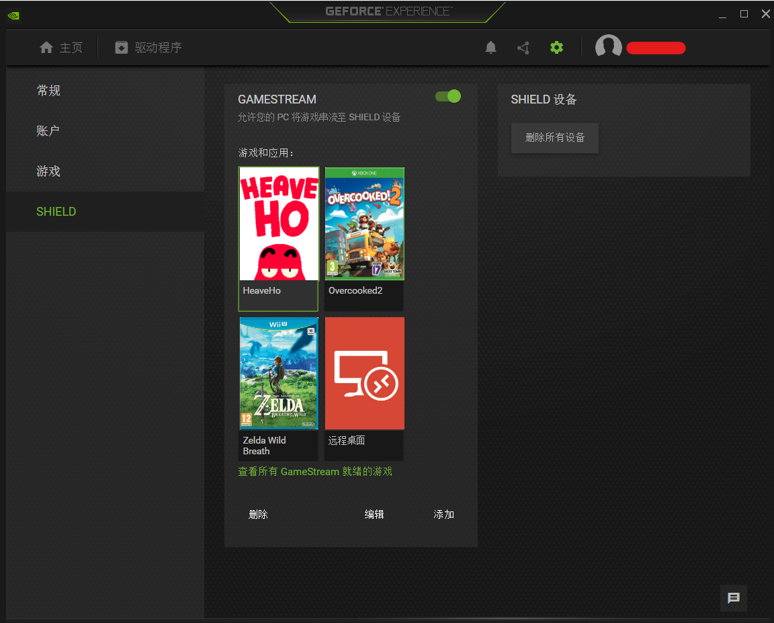The width and height of the screenshot is (774, 623).
Task: Click the user profile avatar
Action: coord(608,47)
